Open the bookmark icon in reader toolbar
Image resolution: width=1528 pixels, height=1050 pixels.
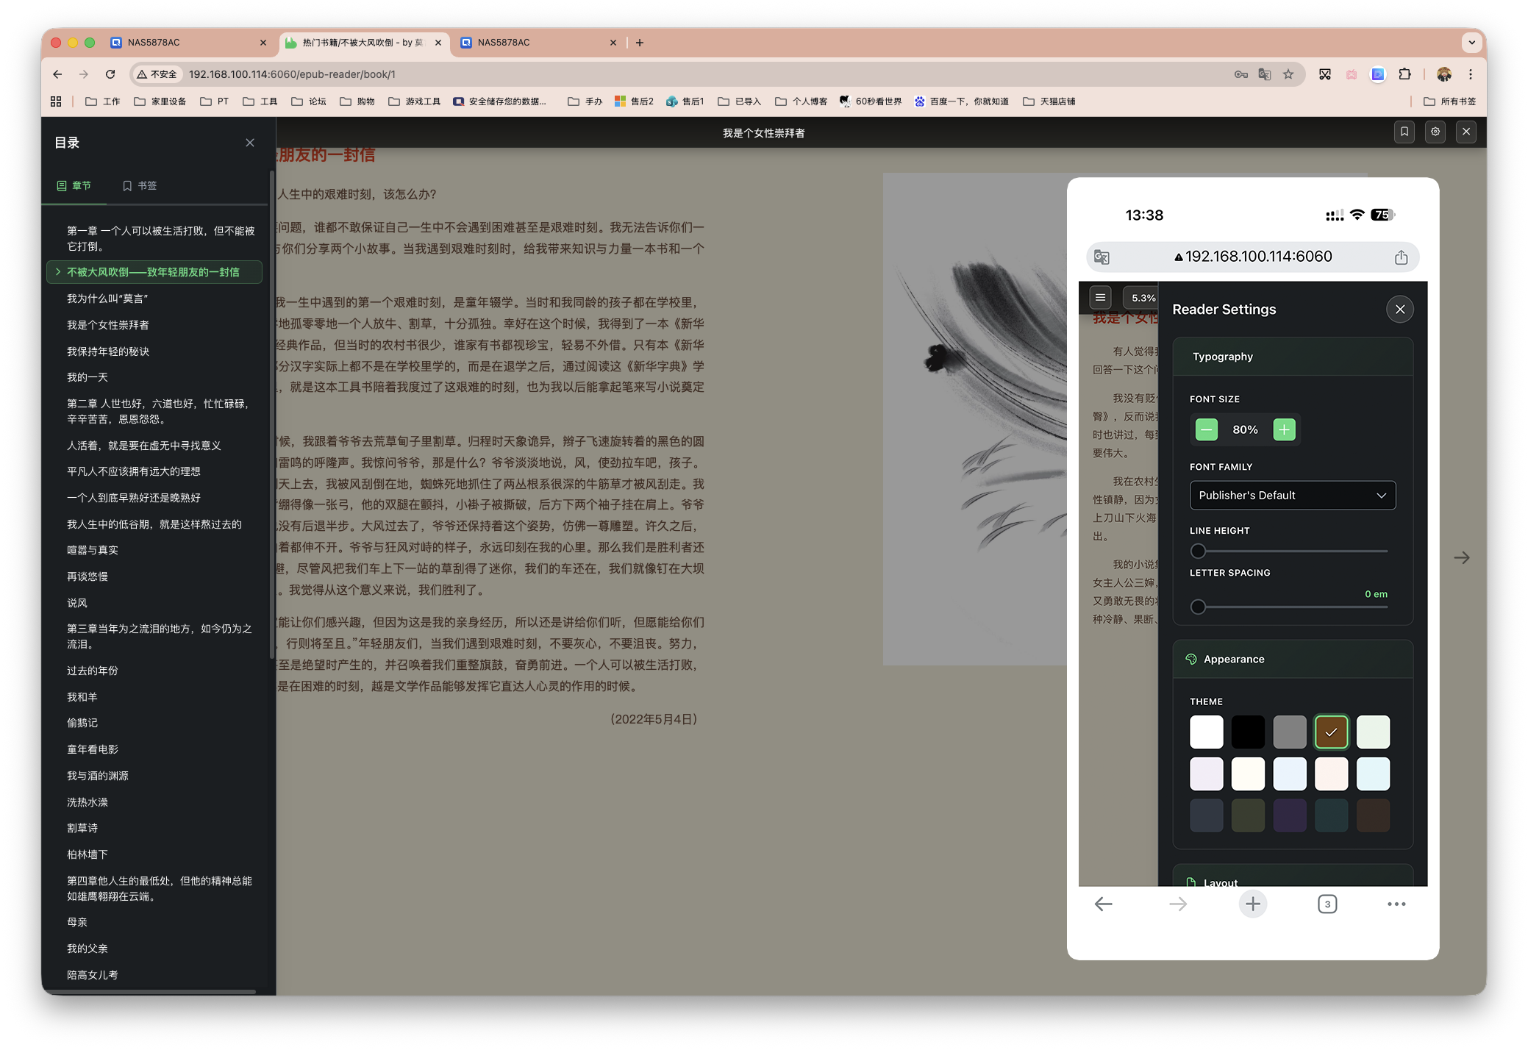(1404, 132)
